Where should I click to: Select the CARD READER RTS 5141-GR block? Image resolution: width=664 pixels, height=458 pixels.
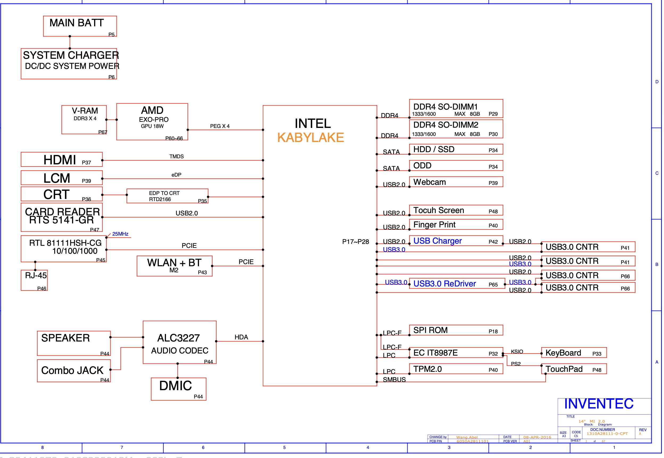coord(62,217)
